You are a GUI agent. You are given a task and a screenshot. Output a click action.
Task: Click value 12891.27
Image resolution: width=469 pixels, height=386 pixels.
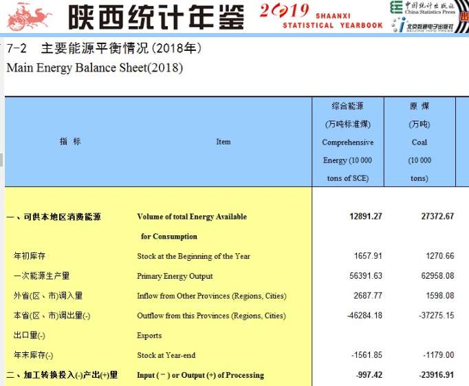pos(366,216)
